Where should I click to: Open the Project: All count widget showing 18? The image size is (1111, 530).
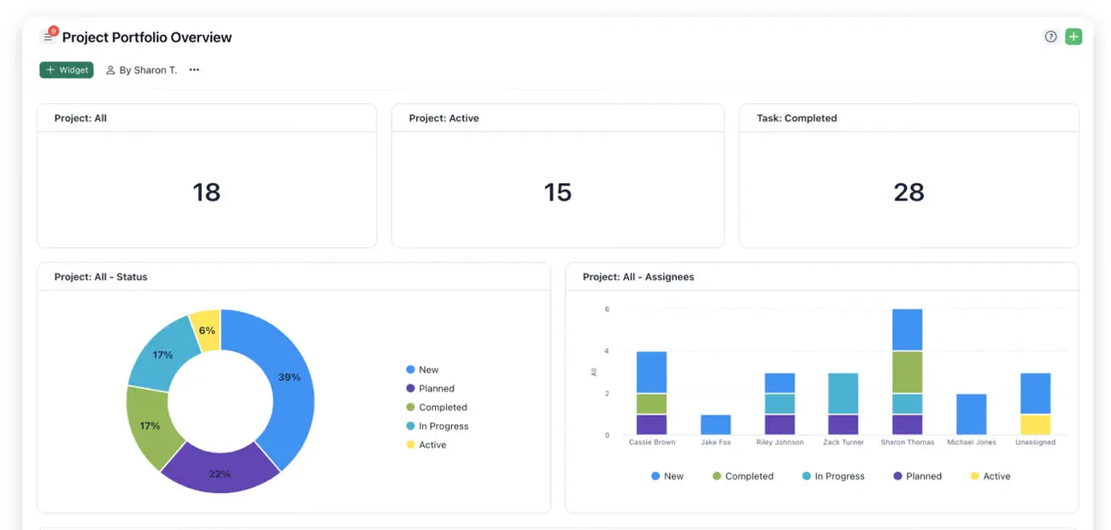click(x=207, y=191)
